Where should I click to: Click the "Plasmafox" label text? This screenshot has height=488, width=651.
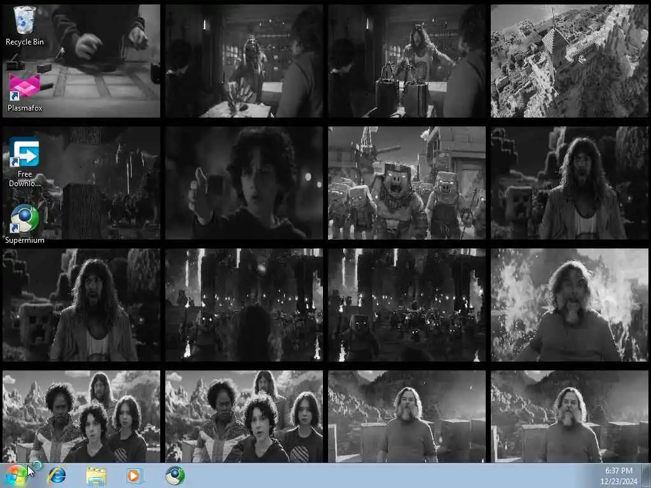click(x=25, y=108)
